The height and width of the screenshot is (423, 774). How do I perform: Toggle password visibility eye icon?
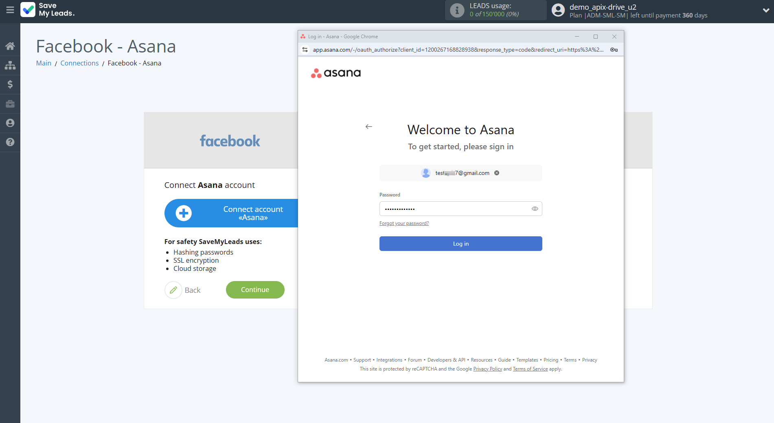[535, 209]
